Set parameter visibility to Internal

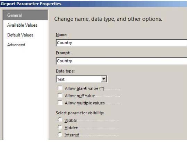tap(60, 135)
